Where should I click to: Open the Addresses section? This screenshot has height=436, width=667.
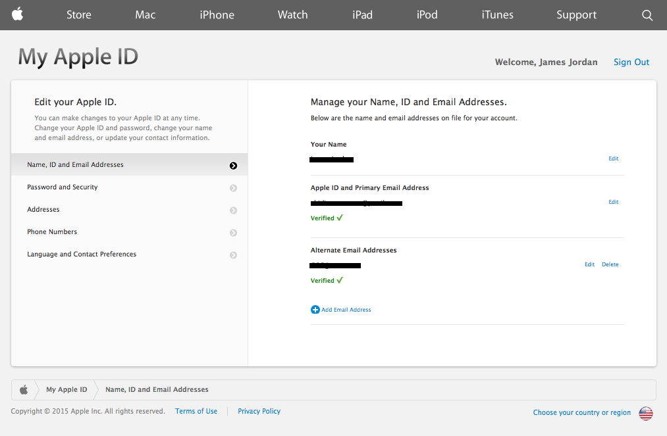pos(129,210)
